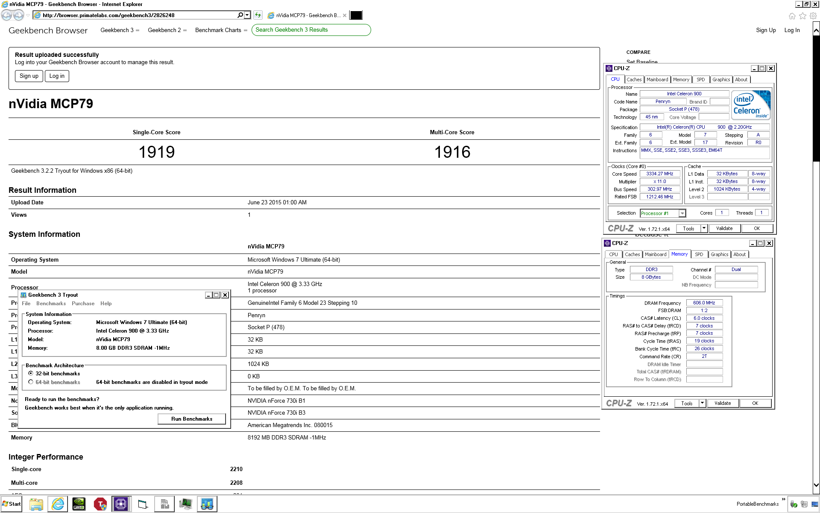Click Validate in lower CPU-Z window
The image size is (820, 513).
(x=723, y=403)
